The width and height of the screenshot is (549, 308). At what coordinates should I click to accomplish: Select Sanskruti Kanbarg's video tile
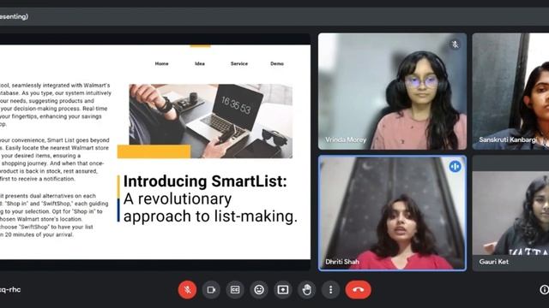pyautogui.click(x=510, y=92)
